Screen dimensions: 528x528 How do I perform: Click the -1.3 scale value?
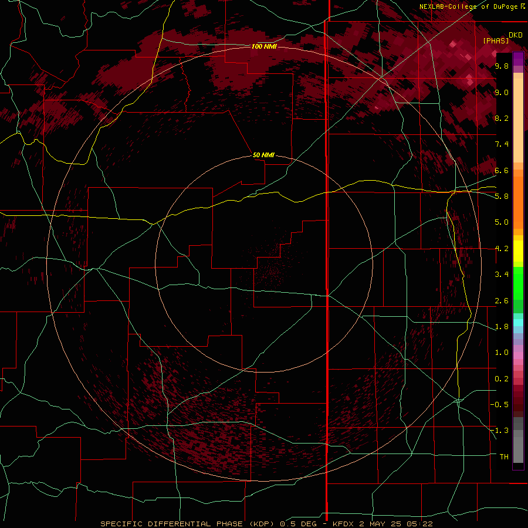500,431
